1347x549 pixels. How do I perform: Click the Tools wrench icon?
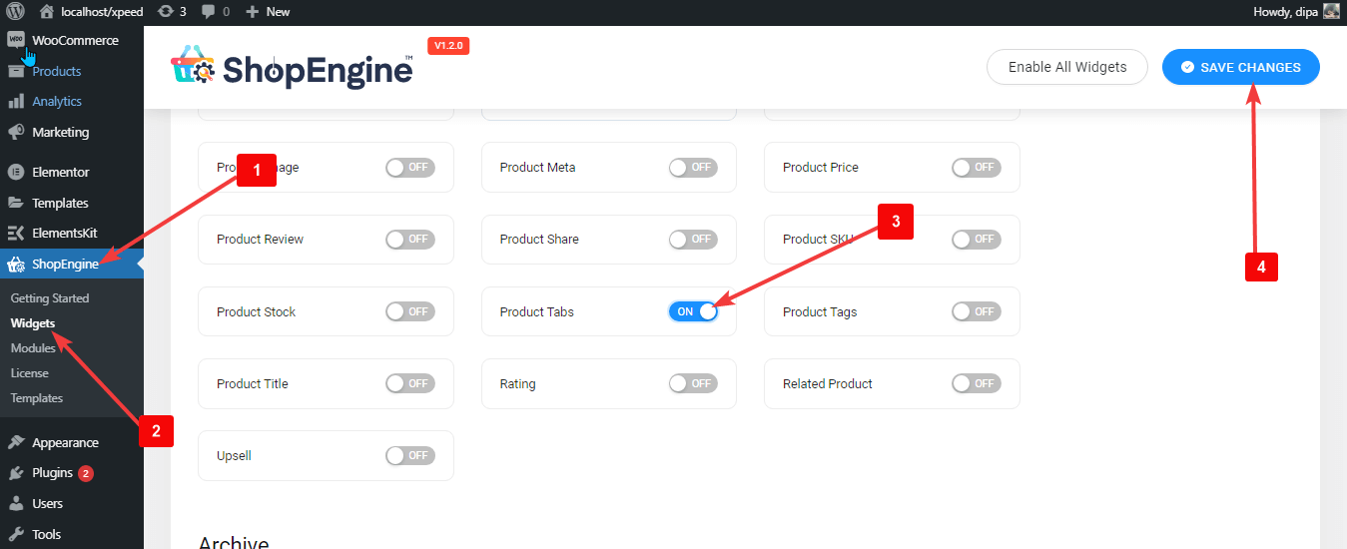(x=16, y=534)
